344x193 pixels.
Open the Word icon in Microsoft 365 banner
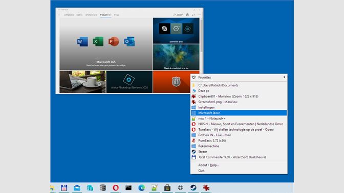click(82, 41)
